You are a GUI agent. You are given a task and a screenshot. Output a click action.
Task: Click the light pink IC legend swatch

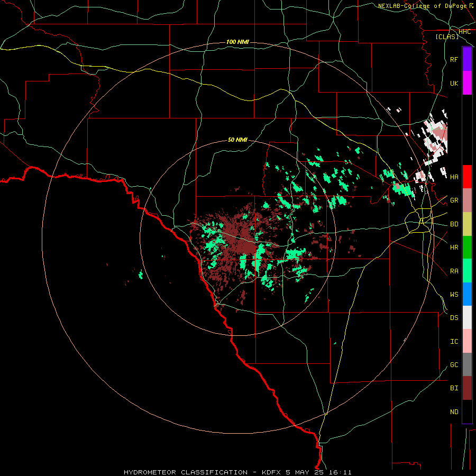(467, 341)
